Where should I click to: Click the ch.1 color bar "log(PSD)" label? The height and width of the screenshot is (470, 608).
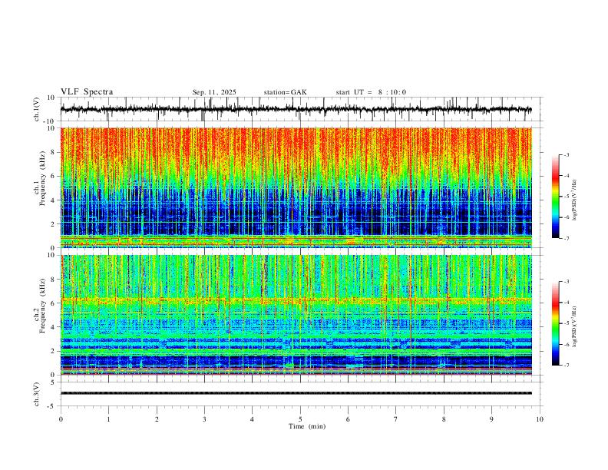tap(575, 200)
